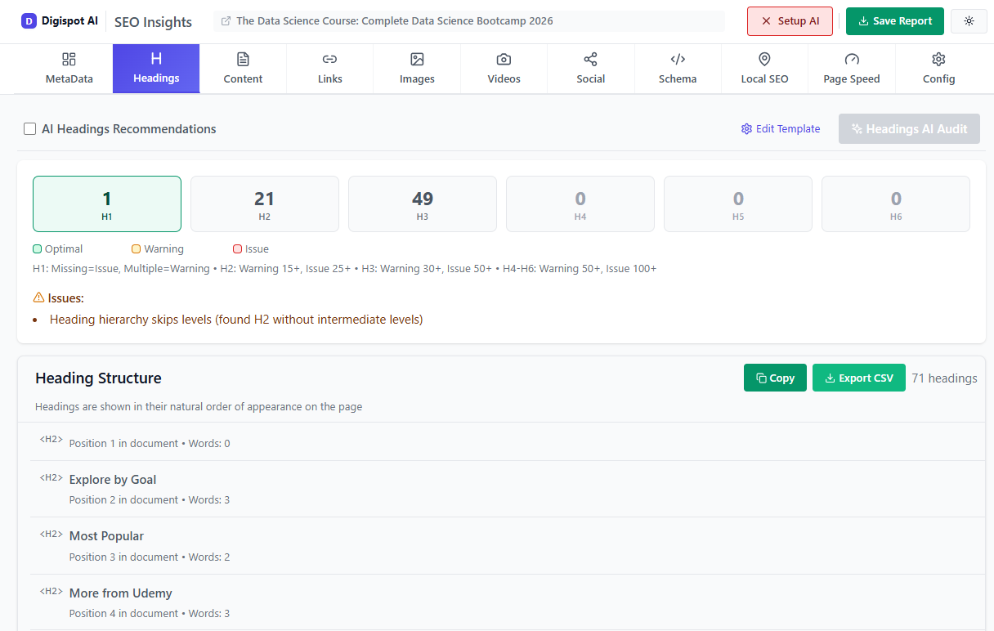Click the yellow Warning legend swatch
994x631 pixels.
tap(137, 249)
